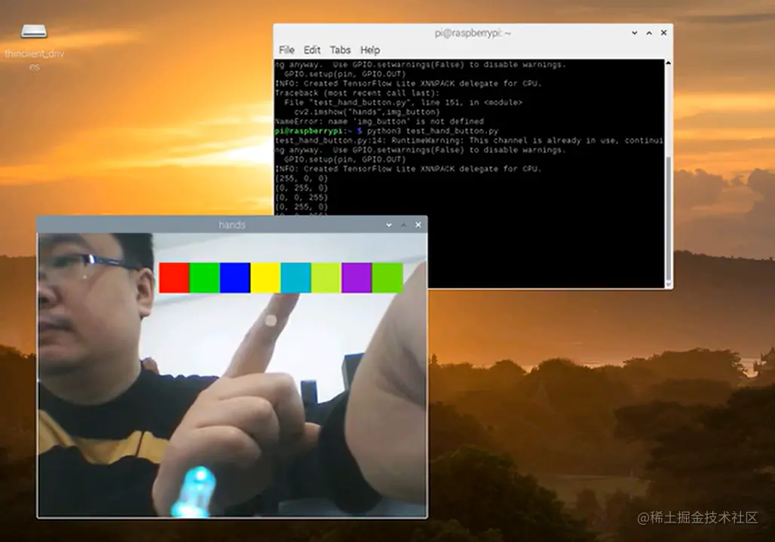Open the Help menu in terminal
The height and width of the screenshot is (542, 775).
pyautogui.click(x=369, y=50)
